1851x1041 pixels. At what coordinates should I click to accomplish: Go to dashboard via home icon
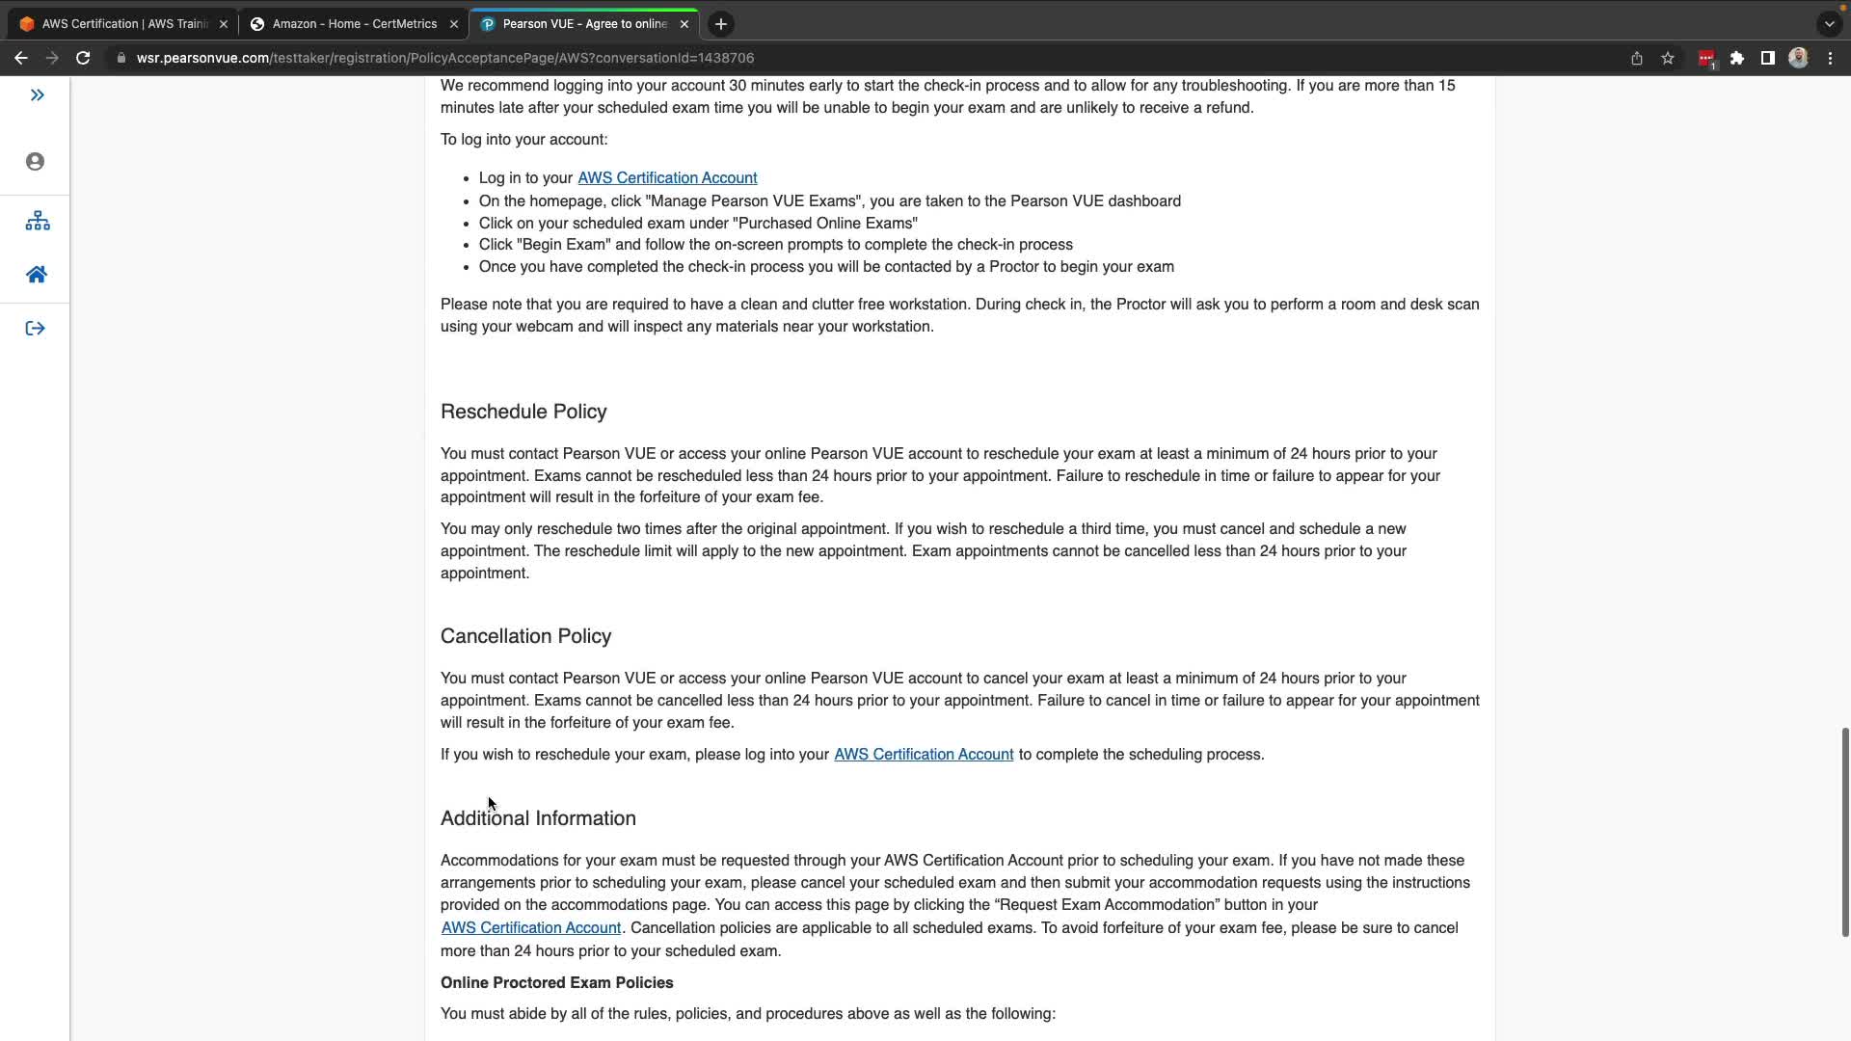pyautogui.click(x=37, y=275)
